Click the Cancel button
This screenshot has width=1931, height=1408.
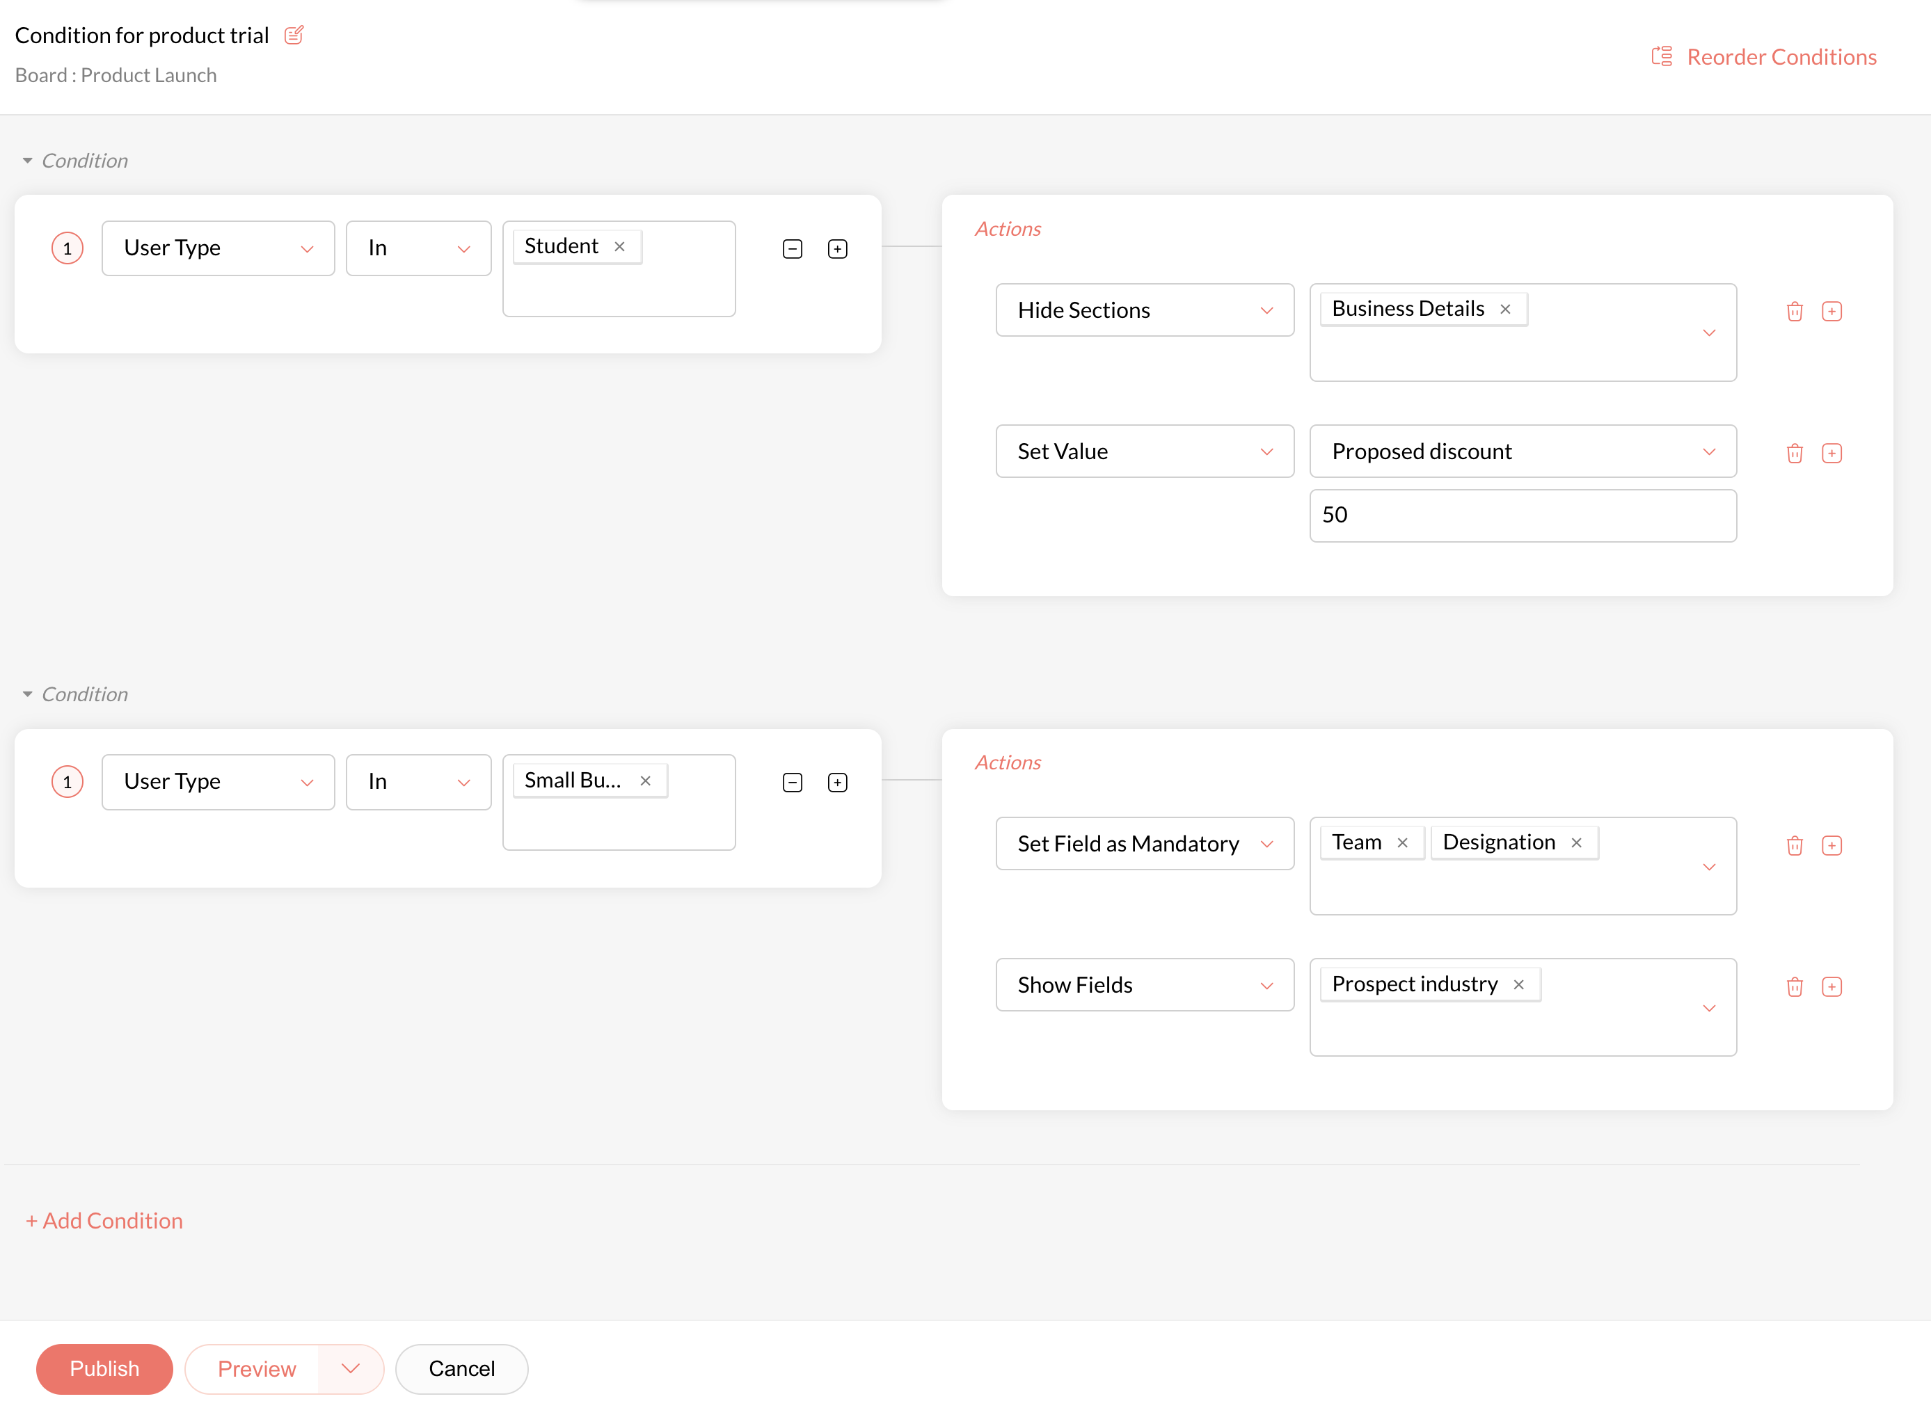tap(461, 1369)
